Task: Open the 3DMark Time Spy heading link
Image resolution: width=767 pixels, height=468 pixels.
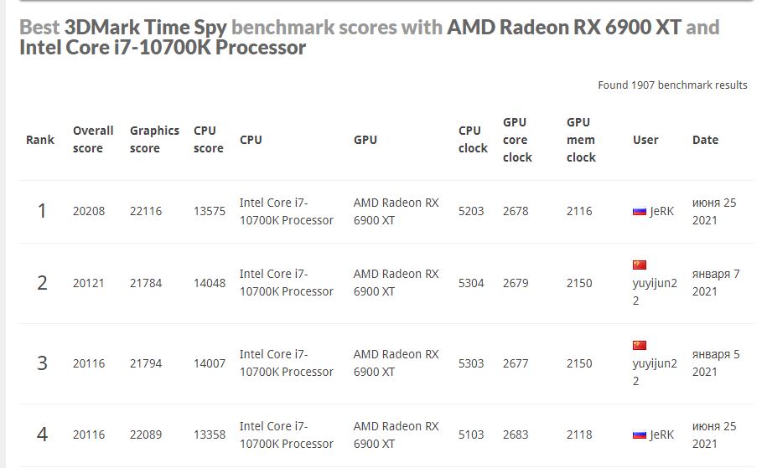Action: [145, 28]
